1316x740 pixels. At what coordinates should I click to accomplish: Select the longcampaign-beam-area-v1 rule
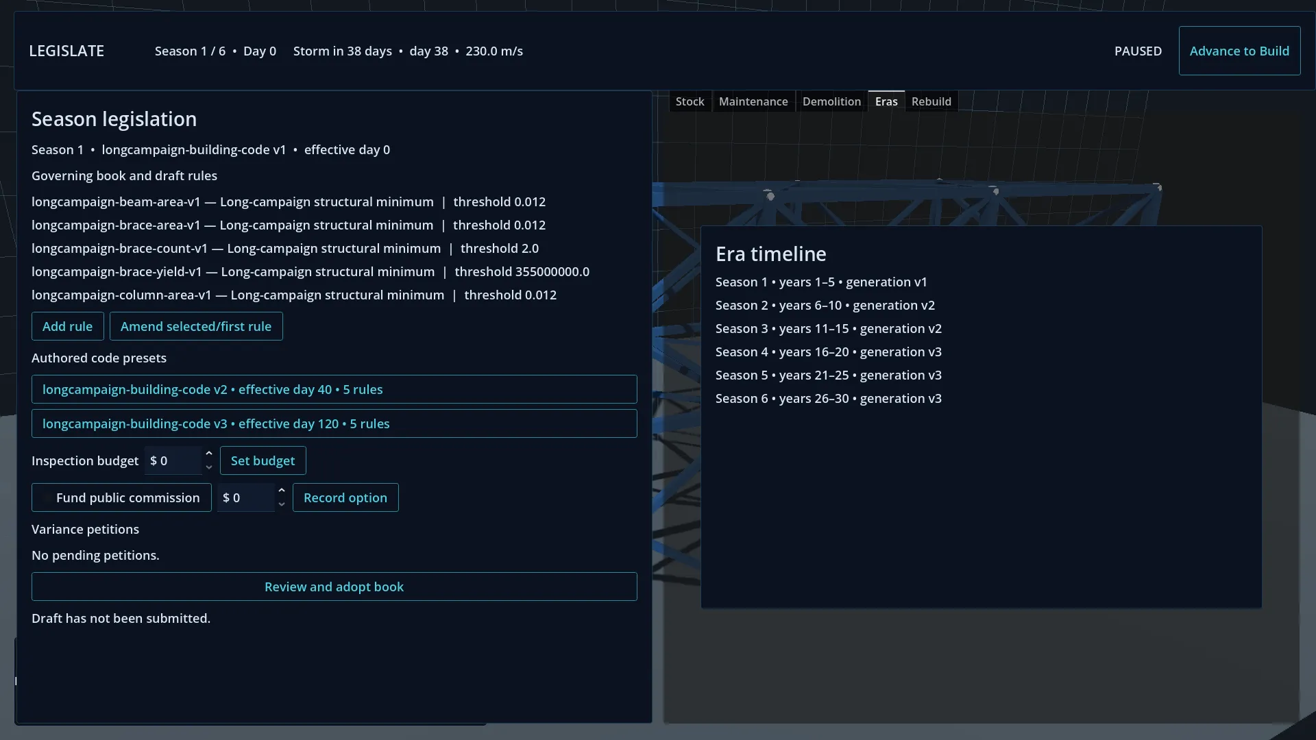coord(289,201)
